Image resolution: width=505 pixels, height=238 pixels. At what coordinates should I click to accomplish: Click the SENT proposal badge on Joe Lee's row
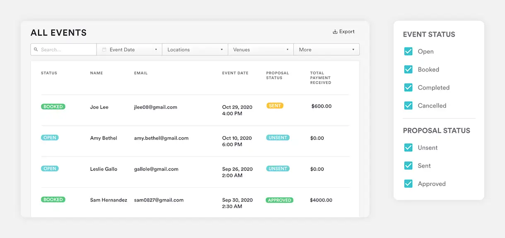point(275,105)
